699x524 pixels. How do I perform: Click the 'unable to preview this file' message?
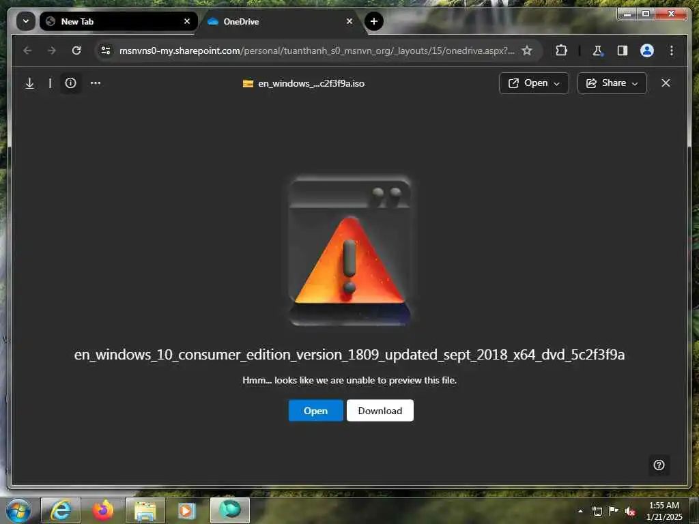coord(349,381)
